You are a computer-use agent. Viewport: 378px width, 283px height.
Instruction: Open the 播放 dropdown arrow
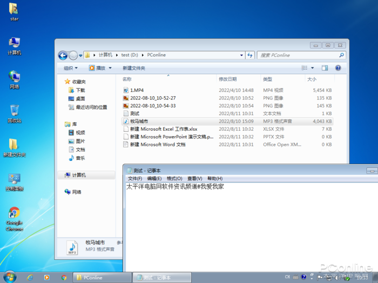point(110,68)
